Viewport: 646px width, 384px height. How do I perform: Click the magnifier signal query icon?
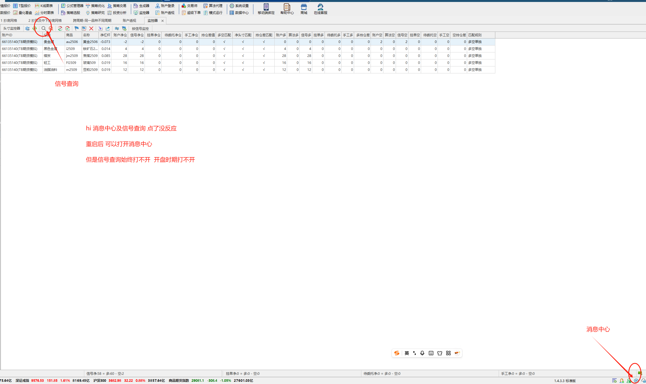click(x=44, y=28)
